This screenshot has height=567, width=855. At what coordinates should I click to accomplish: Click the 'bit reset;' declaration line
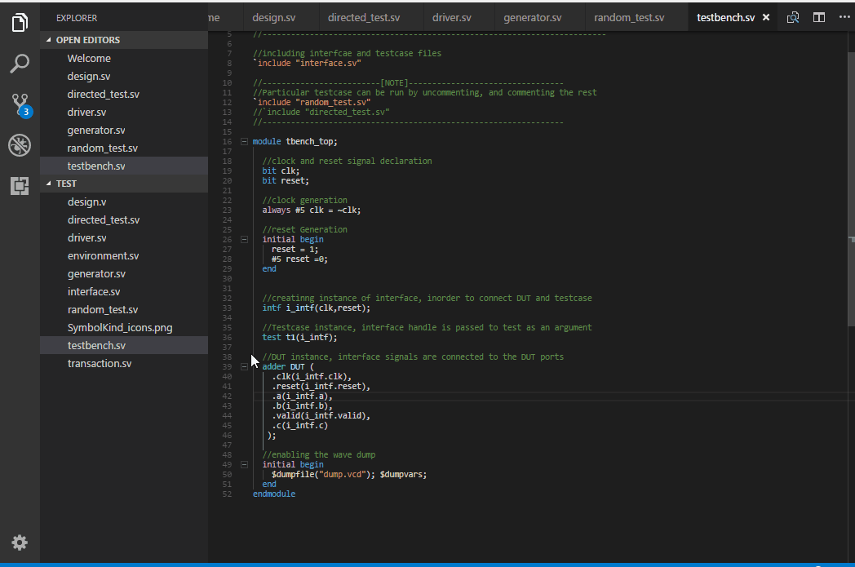[286, 181]
